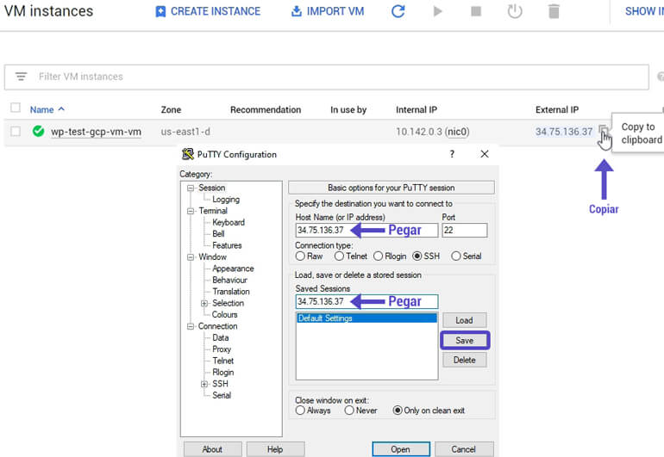Screen dimensions: 664x457
Task: Expand the Selection tree node
Action: tap(204, 303)
